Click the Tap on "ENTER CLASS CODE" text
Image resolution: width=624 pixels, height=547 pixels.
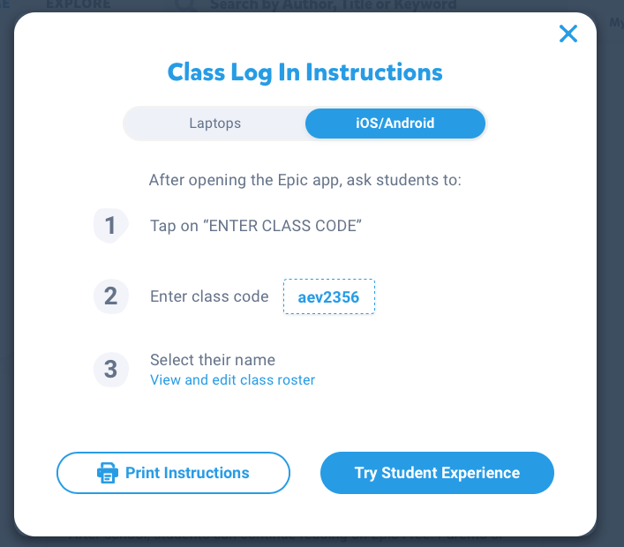[256, 226]
